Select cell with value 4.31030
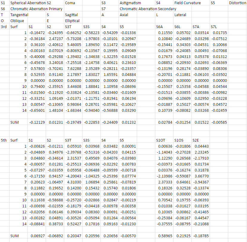The image size is (247, 242). (x=73, y=182)
